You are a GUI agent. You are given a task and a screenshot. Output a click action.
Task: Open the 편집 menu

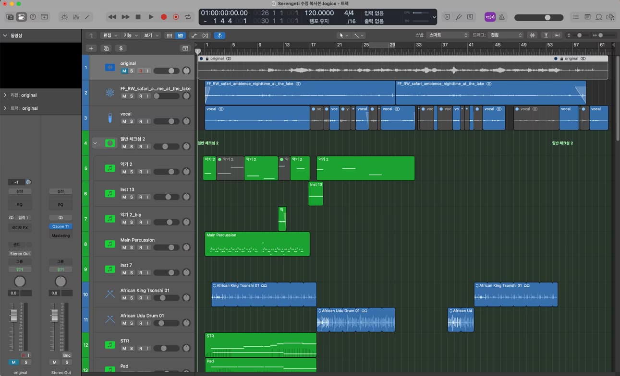(x=109, y=35)
